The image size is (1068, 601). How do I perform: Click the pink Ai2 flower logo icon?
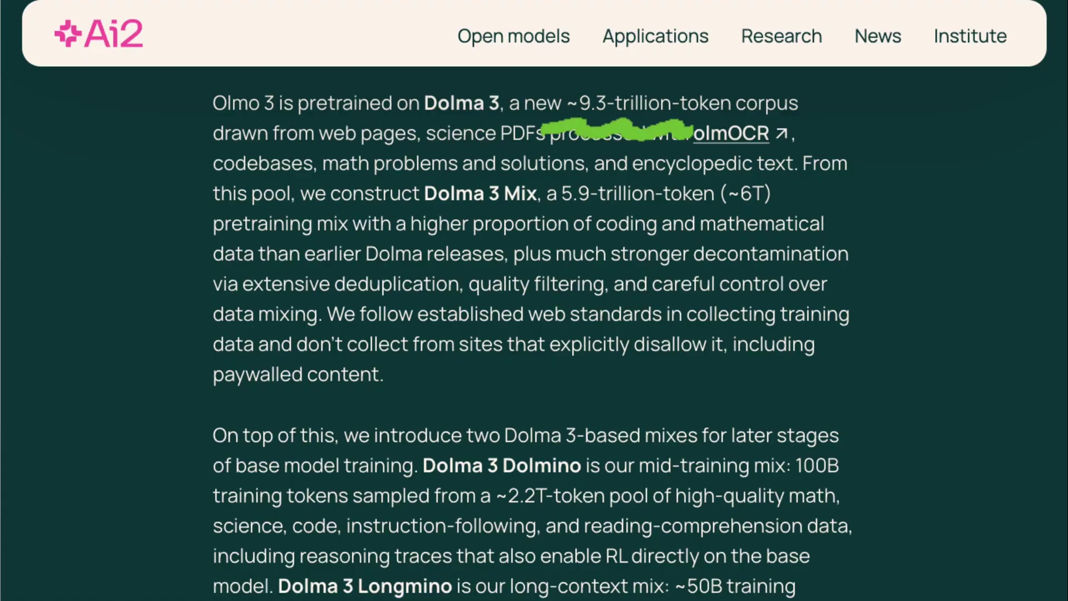point(67,33)
